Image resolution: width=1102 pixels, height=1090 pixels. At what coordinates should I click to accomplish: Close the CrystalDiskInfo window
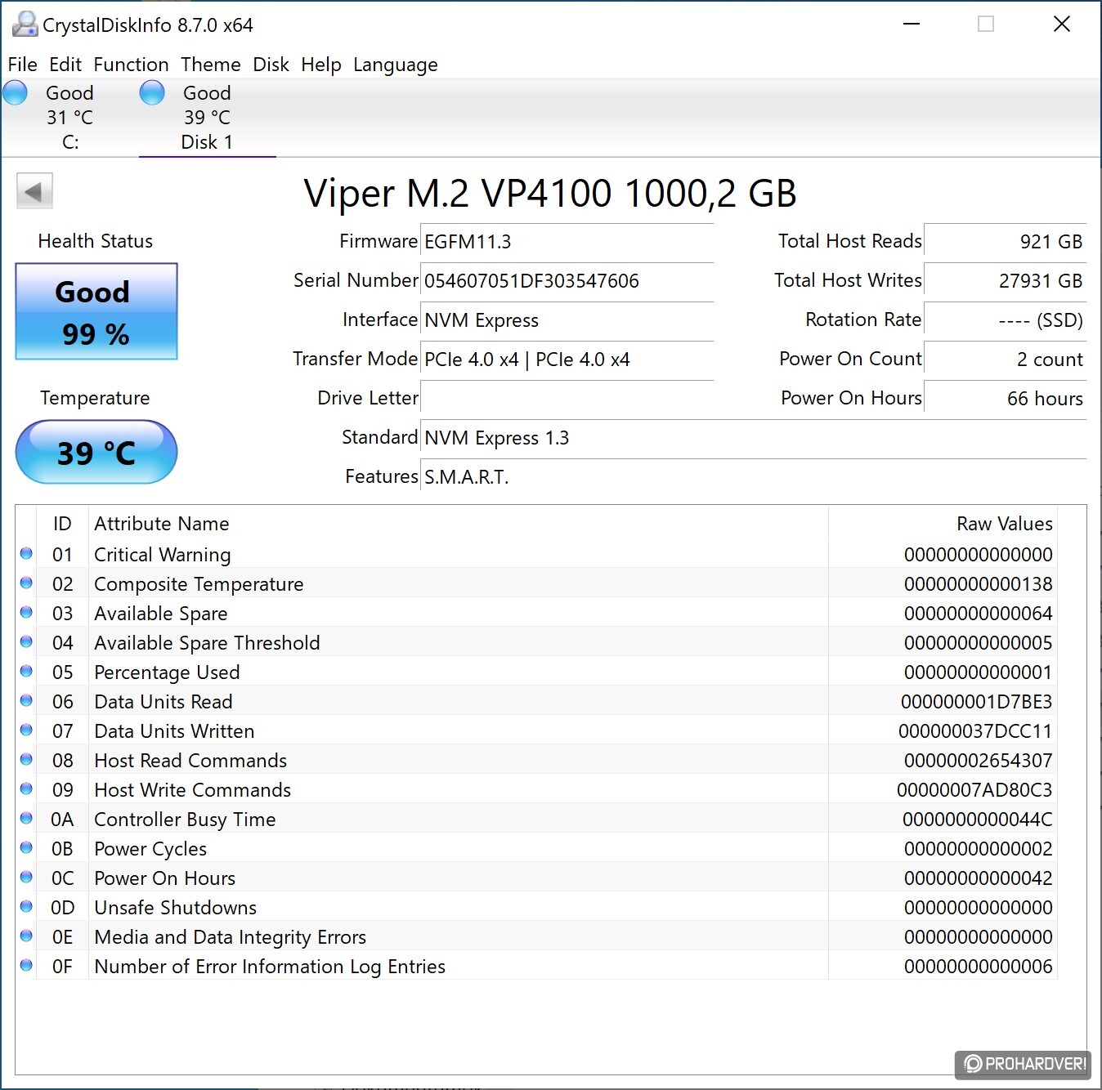coord(1062,24)
